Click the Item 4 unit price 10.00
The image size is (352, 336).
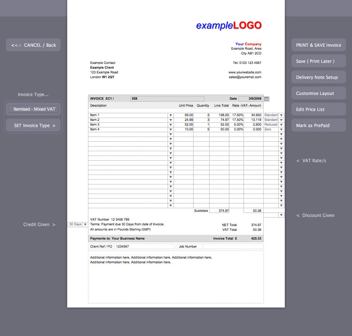pyautogui.click(x=183, y=129)
